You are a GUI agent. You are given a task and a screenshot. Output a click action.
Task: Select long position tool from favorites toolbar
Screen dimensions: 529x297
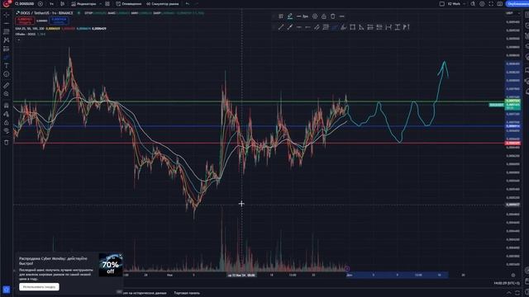click(370, 27)
